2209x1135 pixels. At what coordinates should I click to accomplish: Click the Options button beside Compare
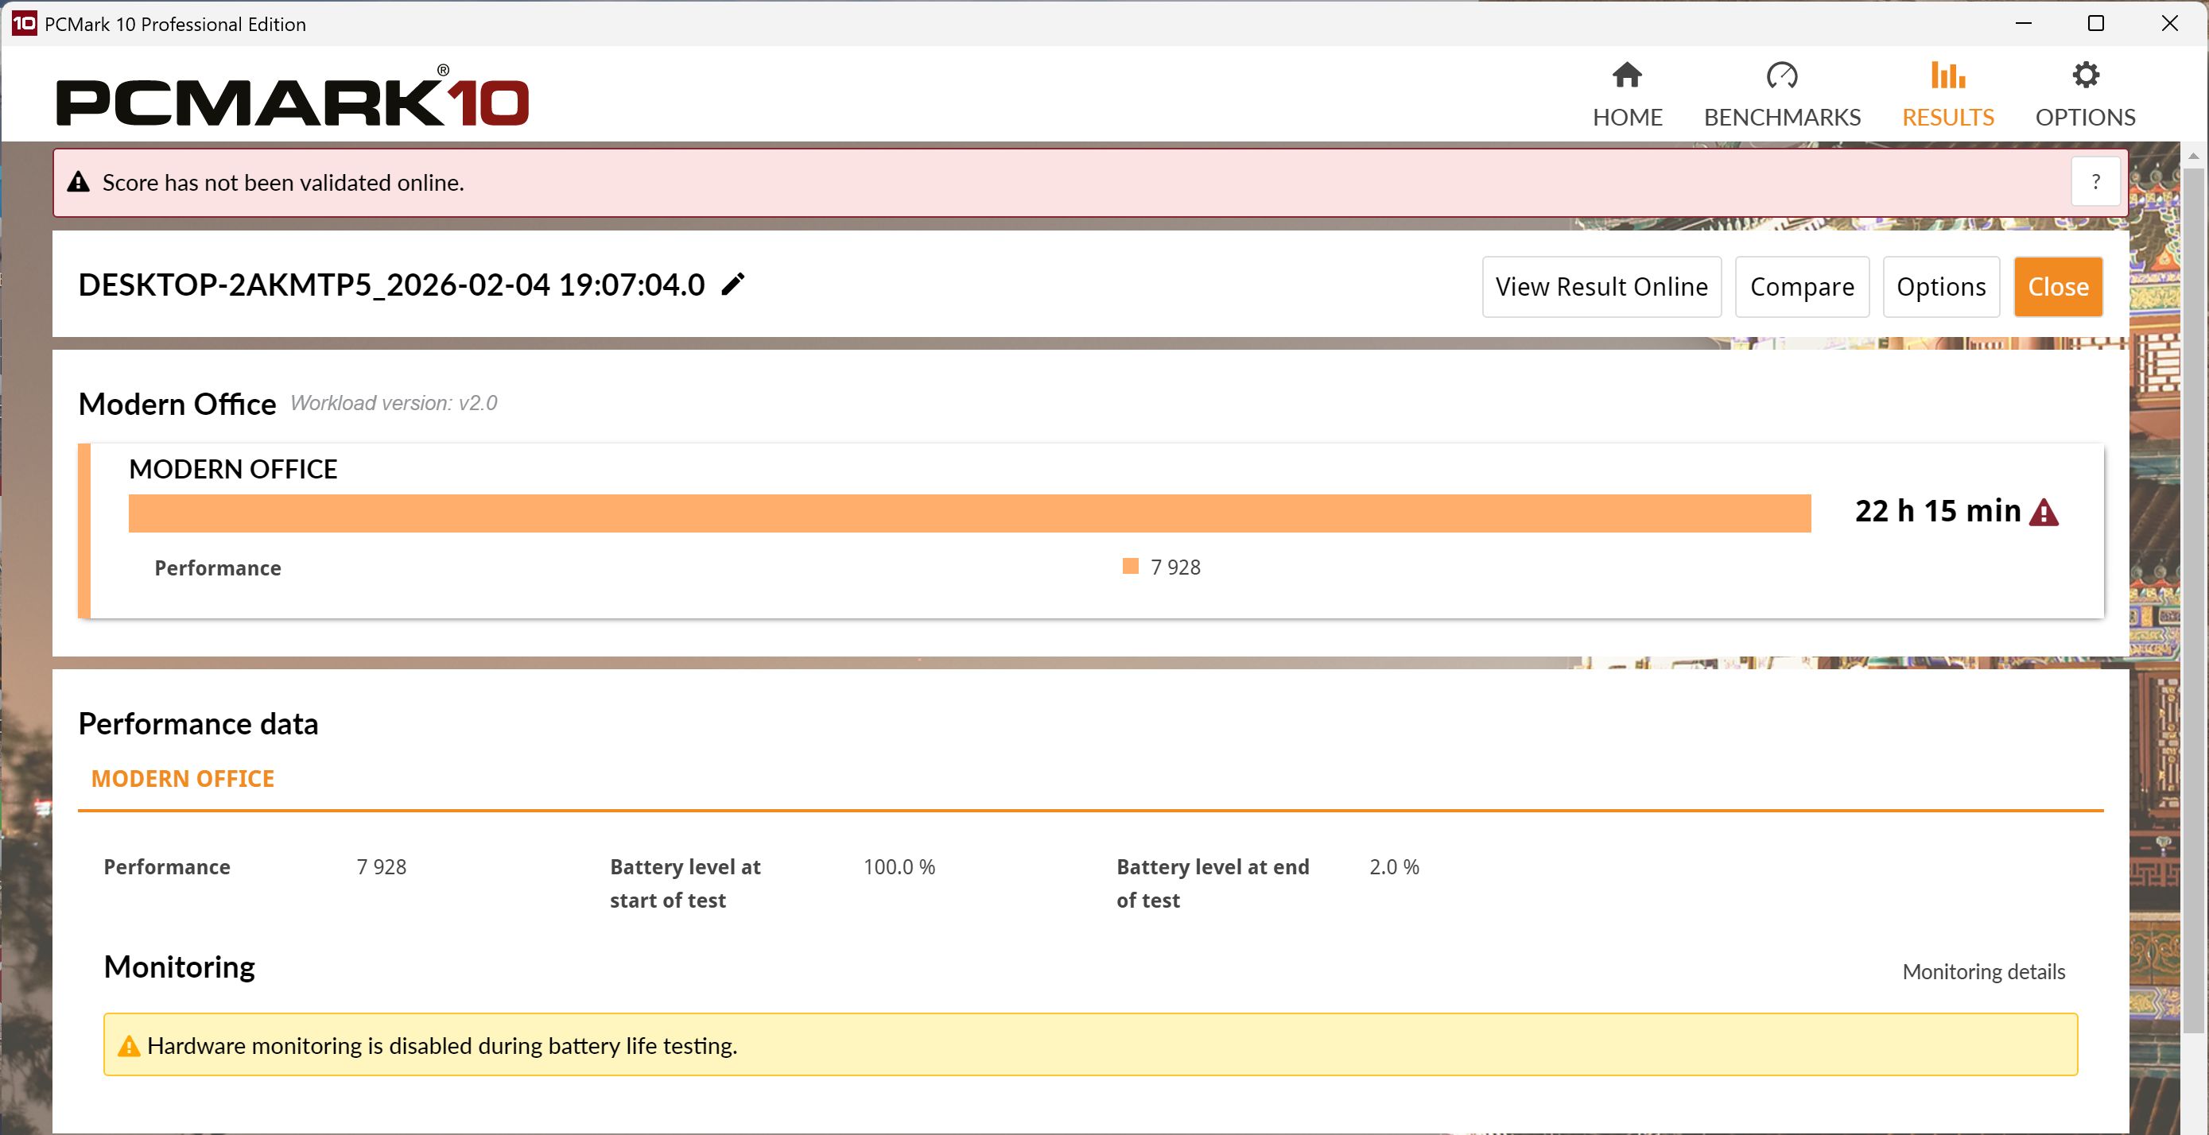point(1940,286)
